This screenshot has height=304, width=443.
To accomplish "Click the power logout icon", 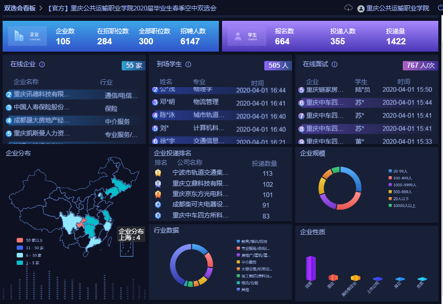I will [x=440, y=8].
